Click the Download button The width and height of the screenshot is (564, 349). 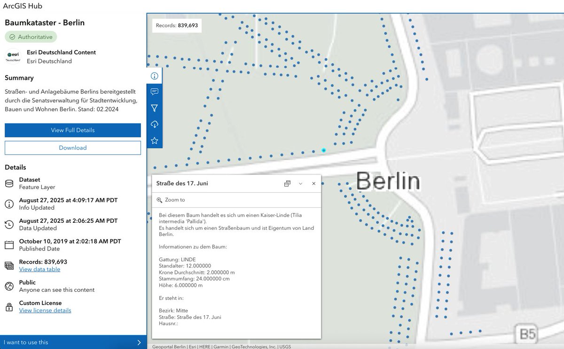click(x=73, y=148)
